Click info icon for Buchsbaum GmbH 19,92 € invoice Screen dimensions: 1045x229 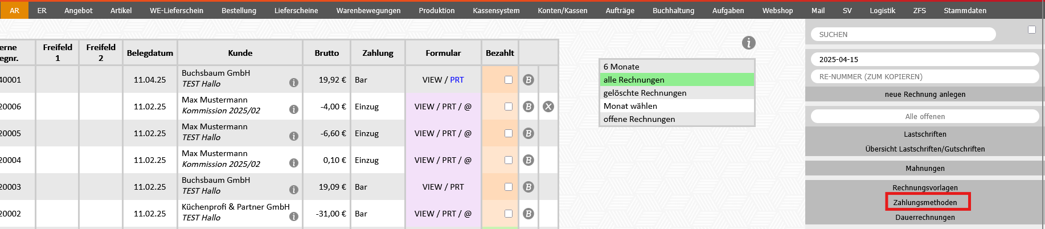click(294, 83)
